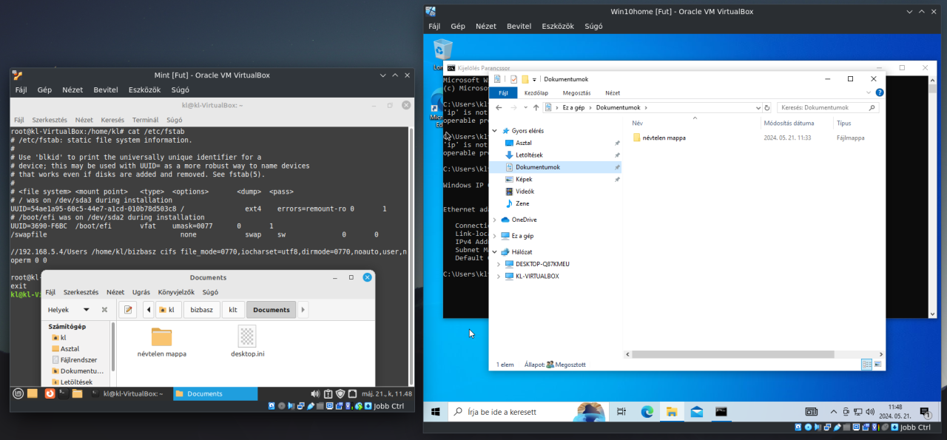The width and height of the screenshot is (947, 440).
Task: Select the desktop.ini file in Mint Documents
Action: (247, 342)
